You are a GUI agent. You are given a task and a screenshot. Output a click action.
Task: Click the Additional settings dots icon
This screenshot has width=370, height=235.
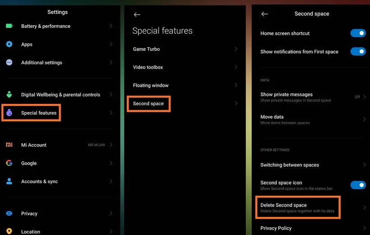(x=9, y=63)
